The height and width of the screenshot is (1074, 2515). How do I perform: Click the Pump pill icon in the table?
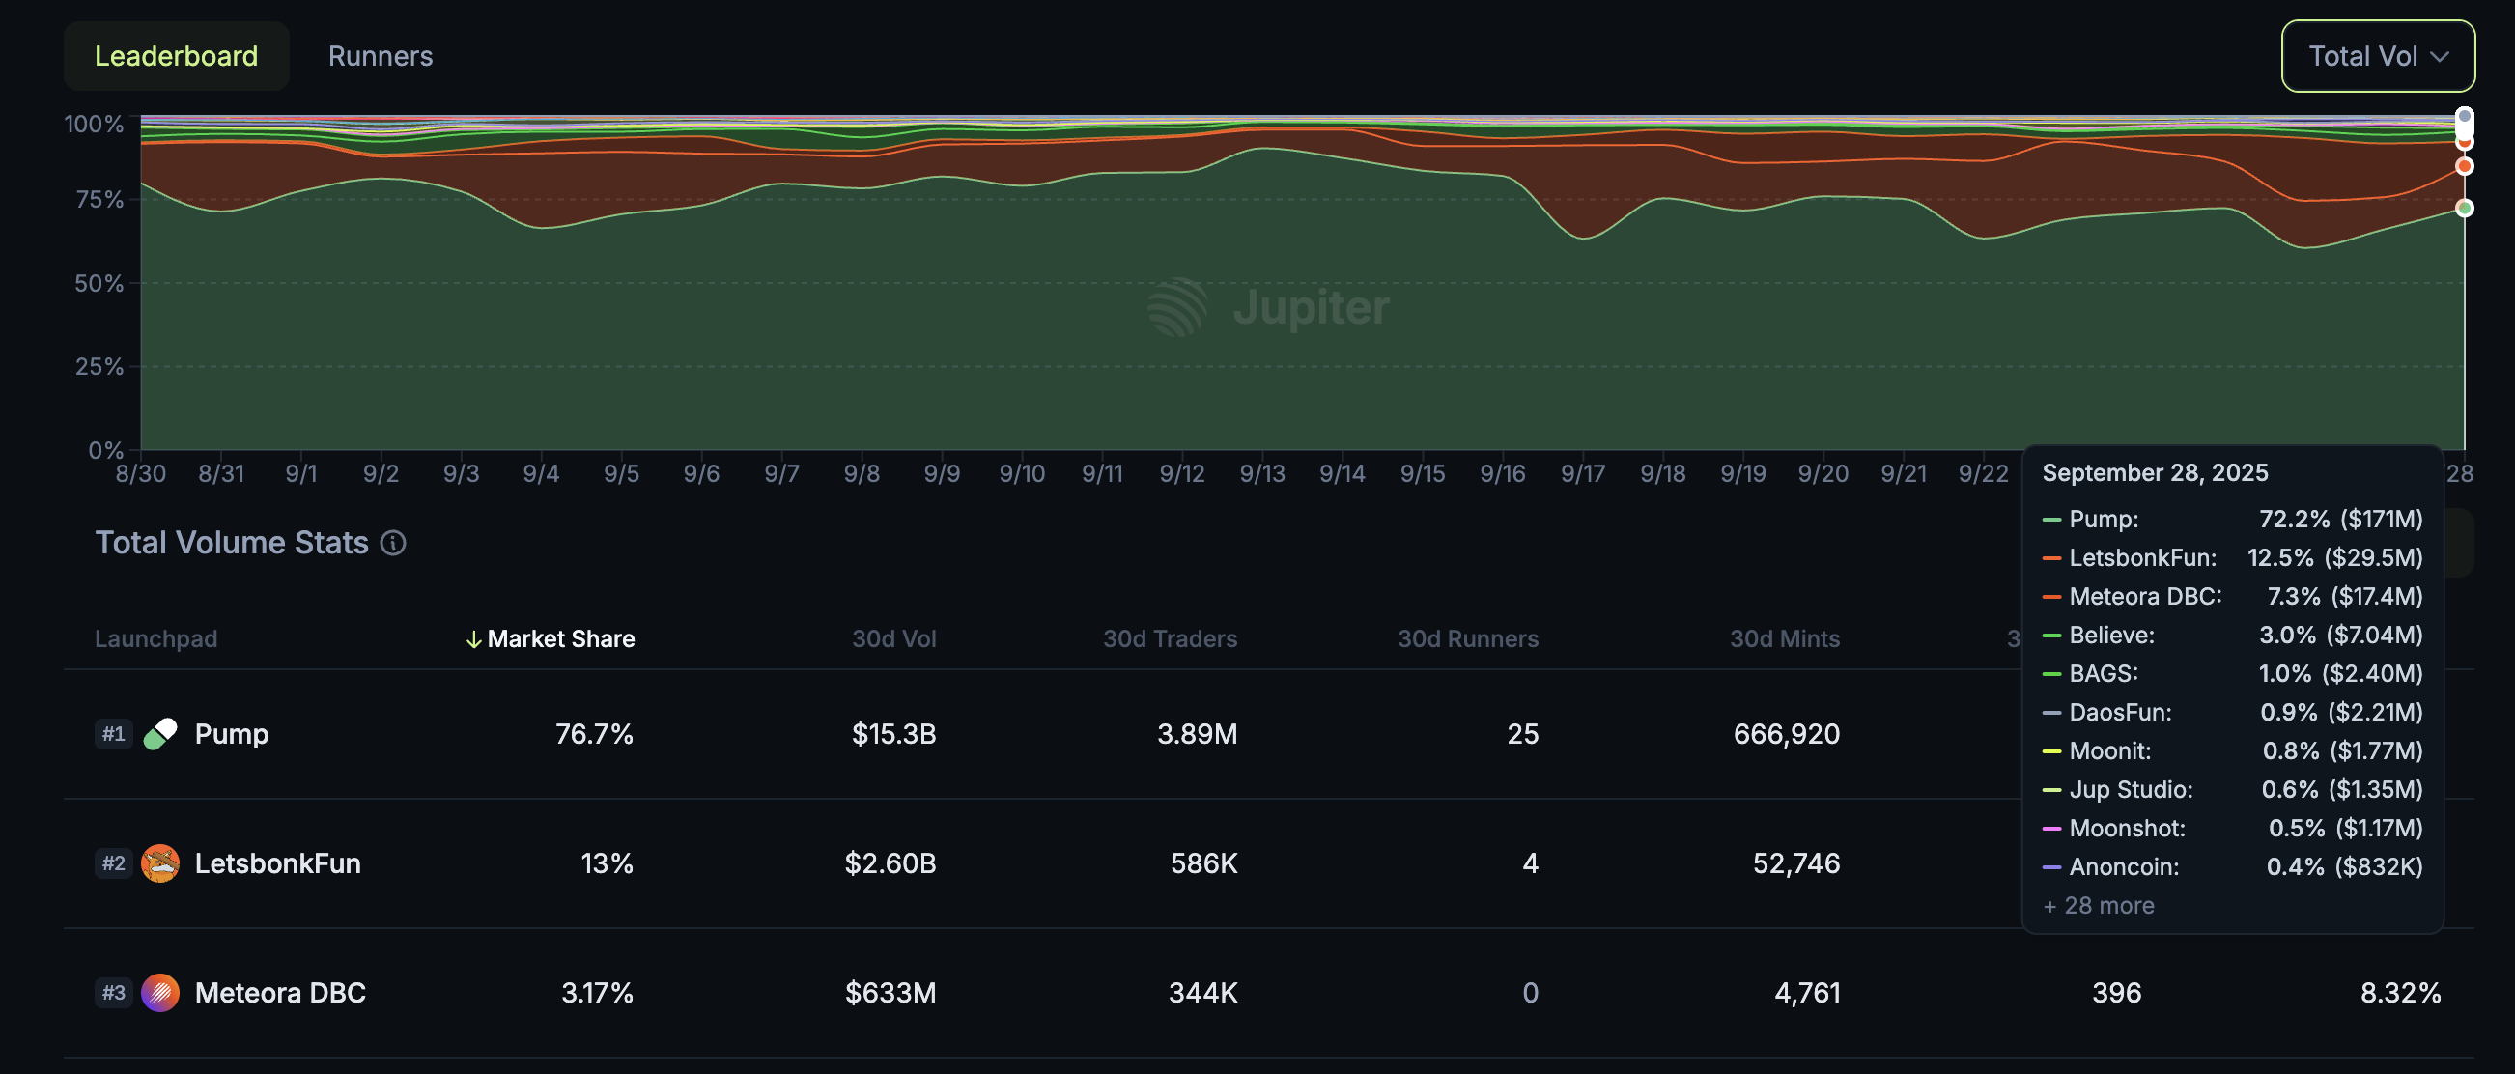click(x=161, y=733)
